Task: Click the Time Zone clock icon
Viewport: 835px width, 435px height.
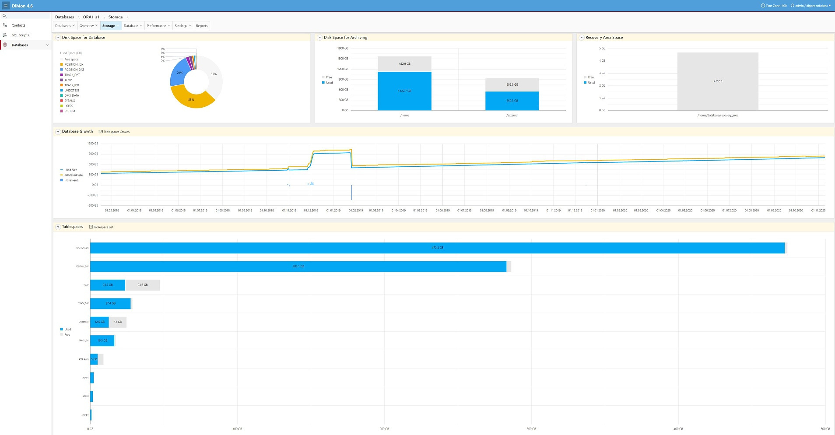Action: (763, 6)
